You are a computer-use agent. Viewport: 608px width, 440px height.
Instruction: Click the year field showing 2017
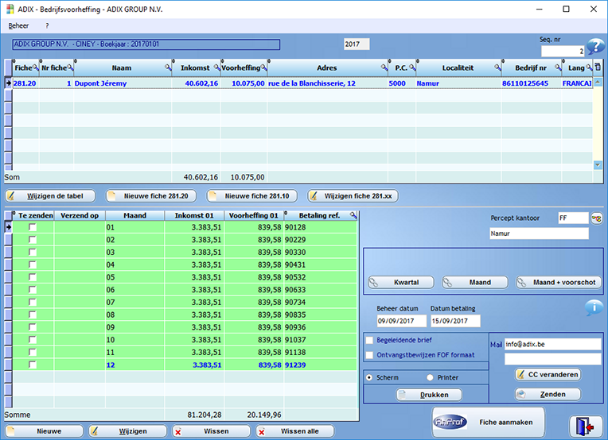tap(357, 44)
